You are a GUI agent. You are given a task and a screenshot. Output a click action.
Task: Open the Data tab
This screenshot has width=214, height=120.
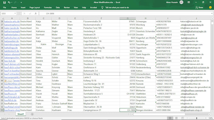pos(58,8)
